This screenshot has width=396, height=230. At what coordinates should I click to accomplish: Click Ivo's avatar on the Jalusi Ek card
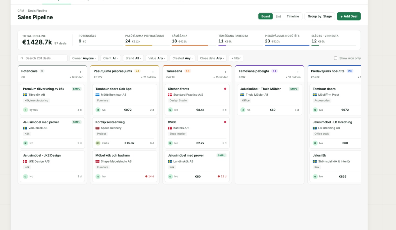pos(315,176)
